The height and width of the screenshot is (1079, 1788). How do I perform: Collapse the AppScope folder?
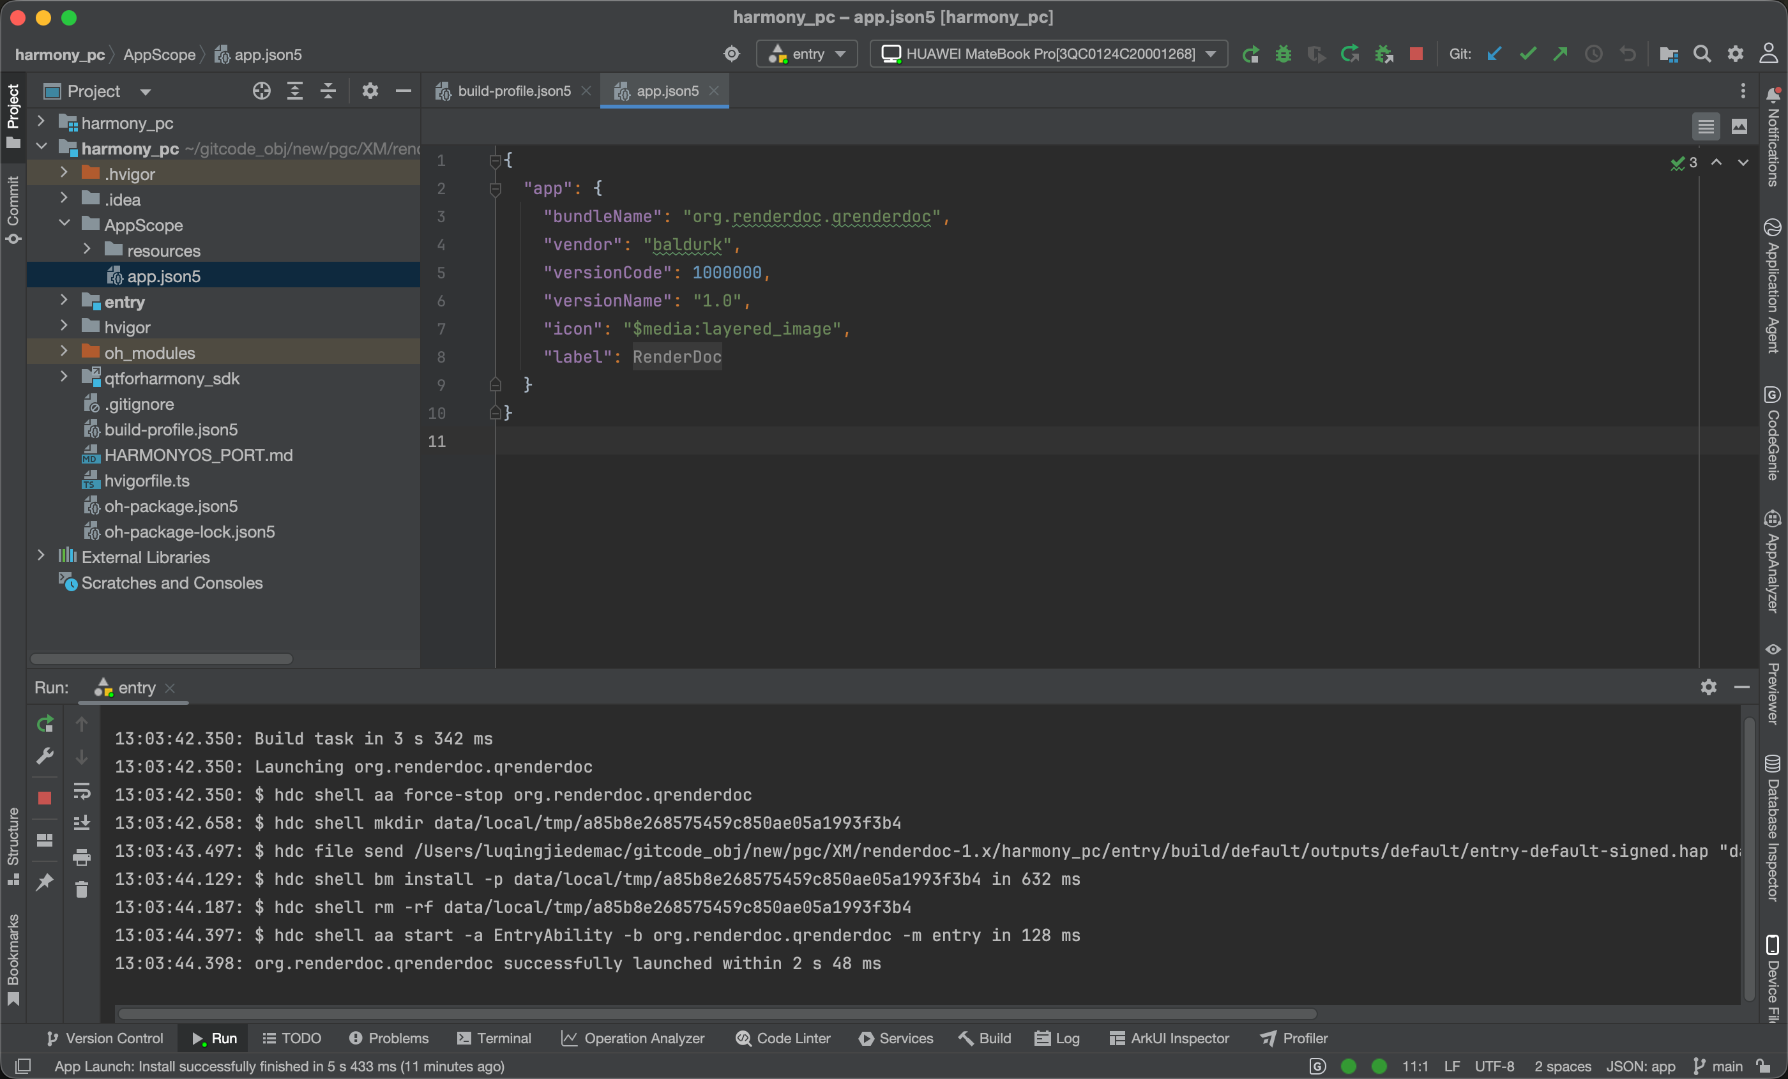point(64,223)
